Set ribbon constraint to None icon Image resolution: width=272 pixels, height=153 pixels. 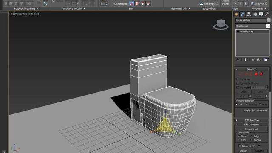(132, 3)
